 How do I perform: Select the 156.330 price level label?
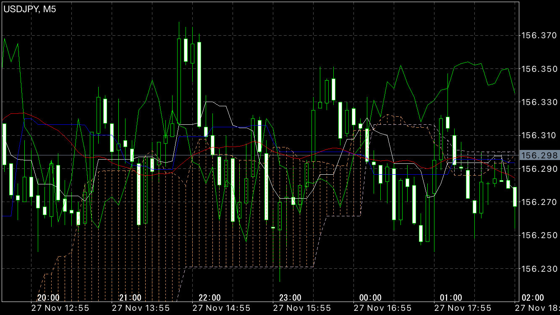coord(539,102)
